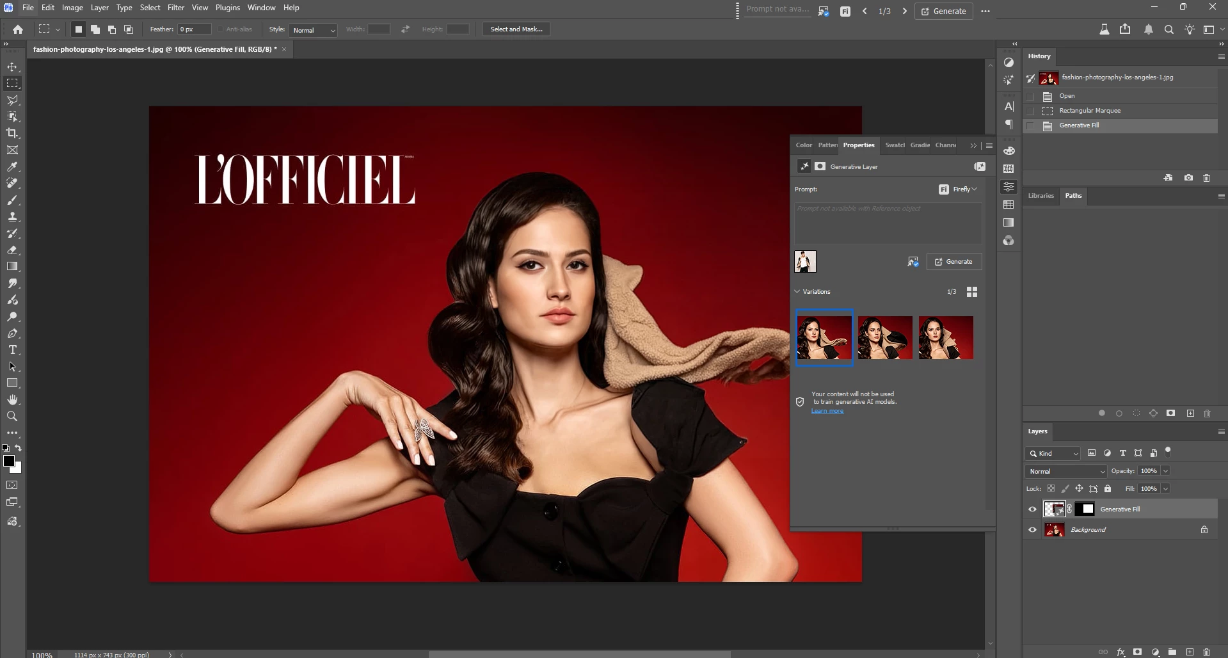
Task: Add layer effects with fx icon
Action: pyautogui.click(x=1120, y=652)
